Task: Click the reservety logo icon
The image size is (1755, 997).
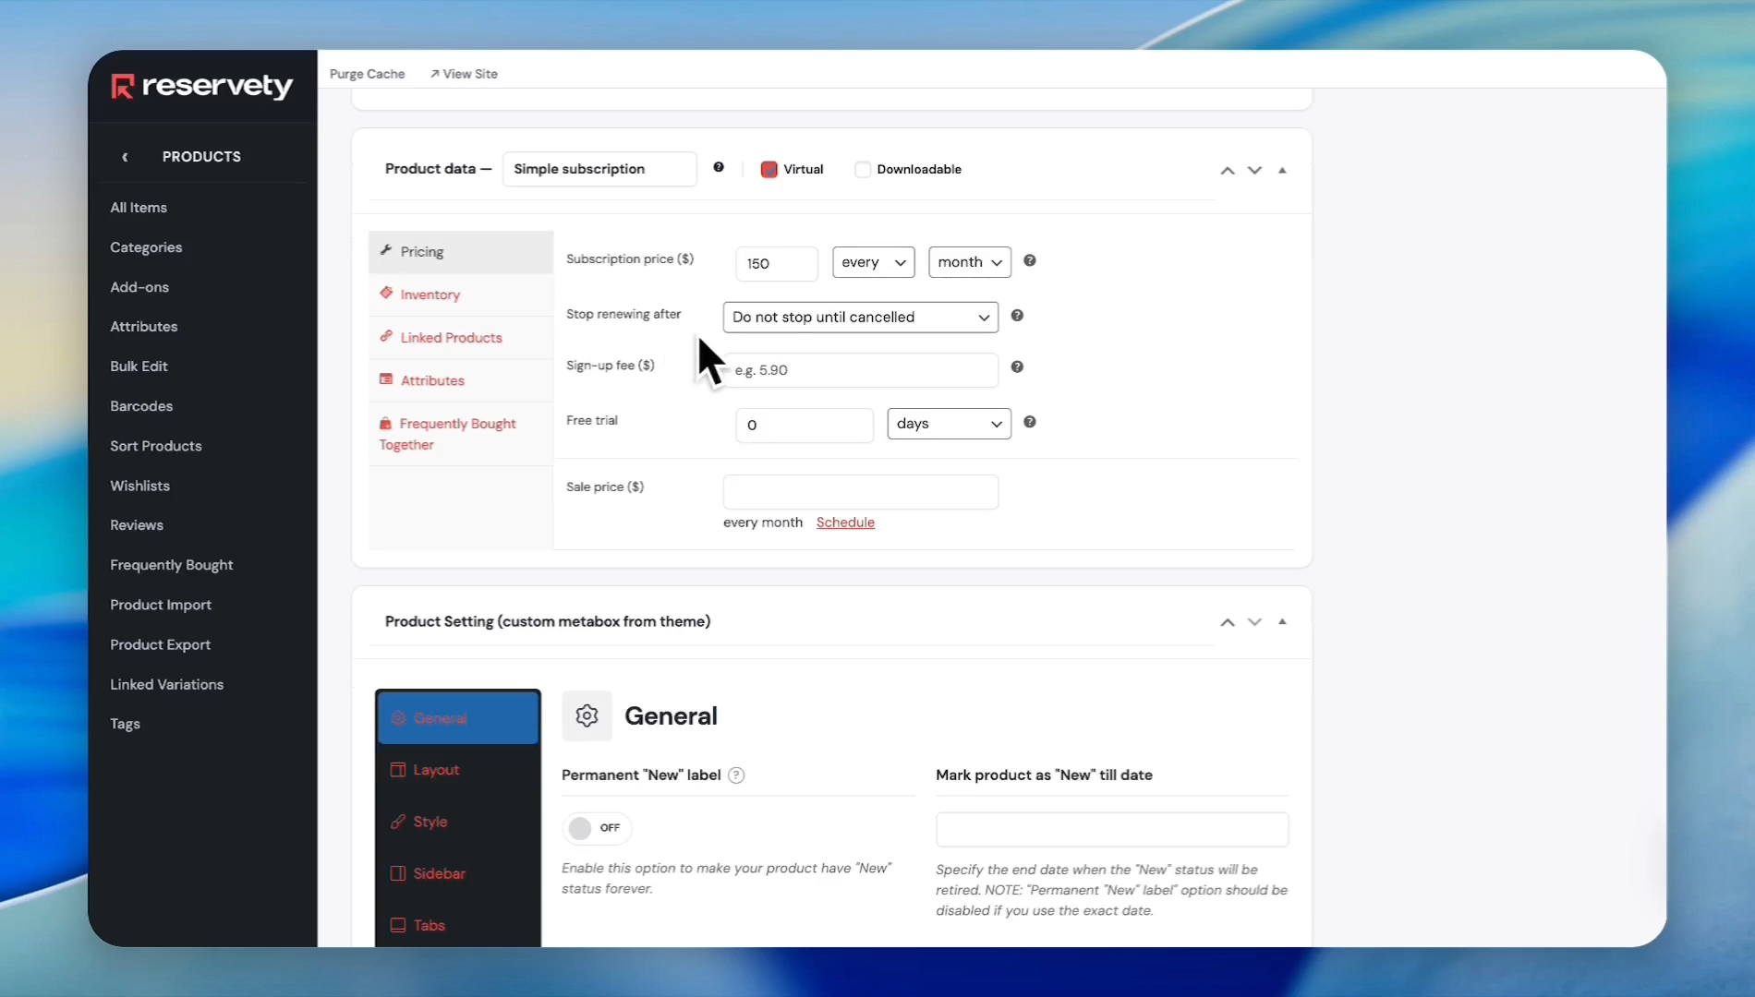Action: (x=123, y=86)
